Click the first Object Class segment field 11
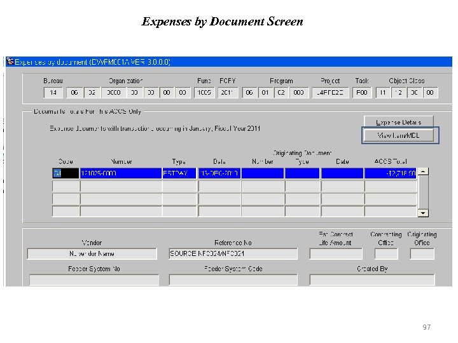The height and width of the screenshot is (343, 458). [x=383, y=93]
